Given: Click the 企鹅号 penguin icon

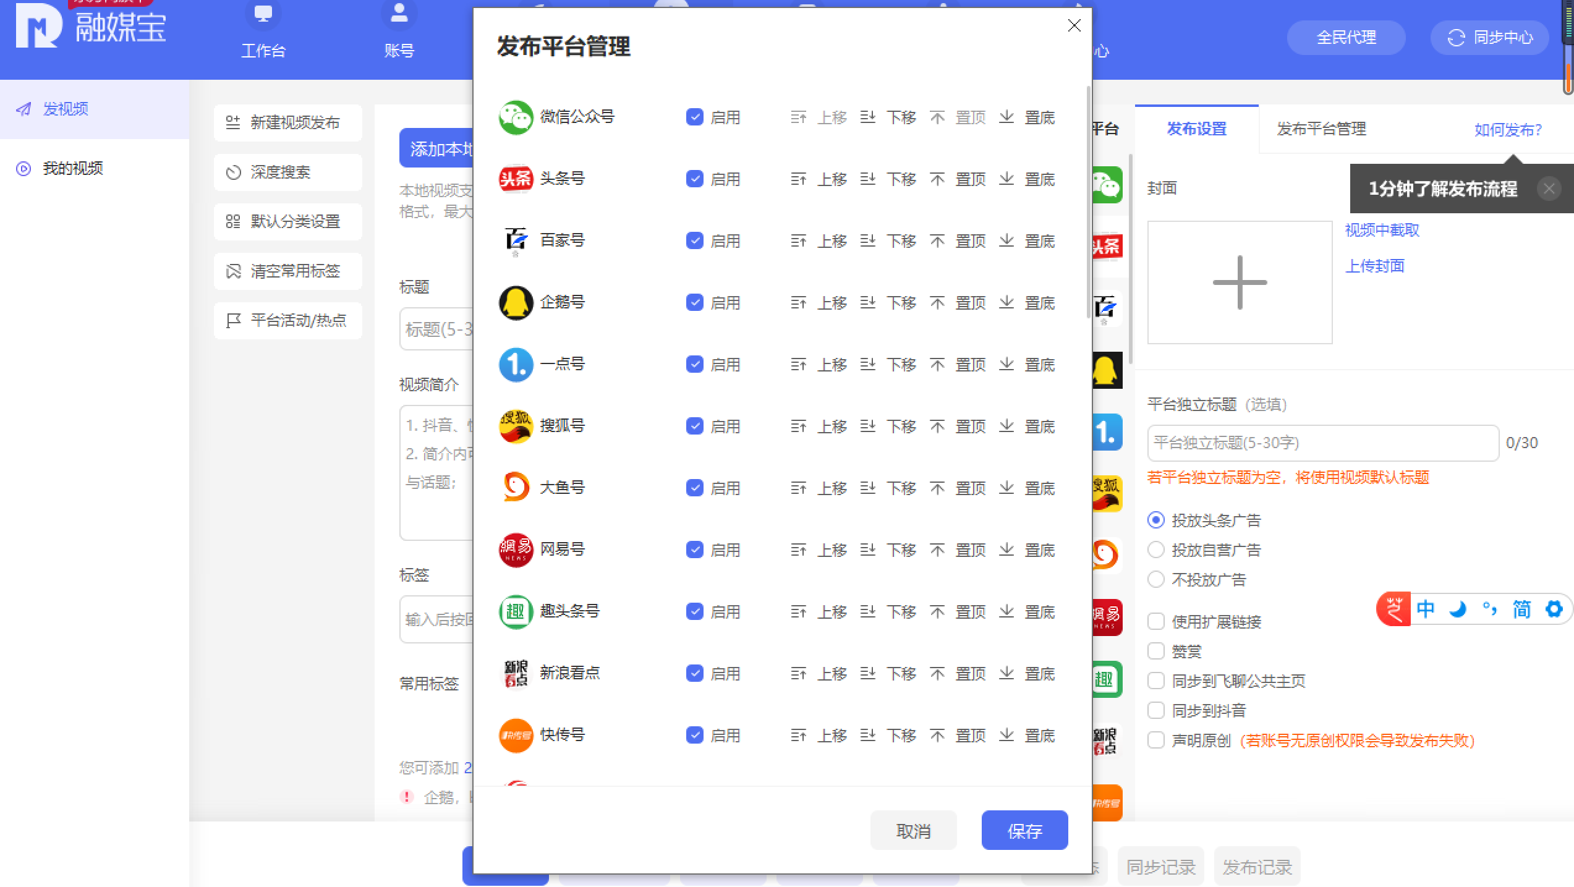Looking at the screenshot, I should 516,303.
